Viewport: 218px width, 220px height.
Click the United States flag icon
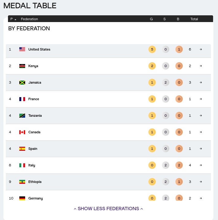[22, 49]
